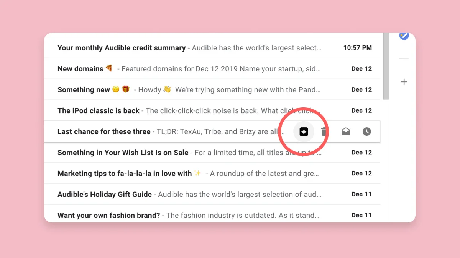Open 'Marketing tips to fa-la-la-la in love with' email

(x=125, y=174)
